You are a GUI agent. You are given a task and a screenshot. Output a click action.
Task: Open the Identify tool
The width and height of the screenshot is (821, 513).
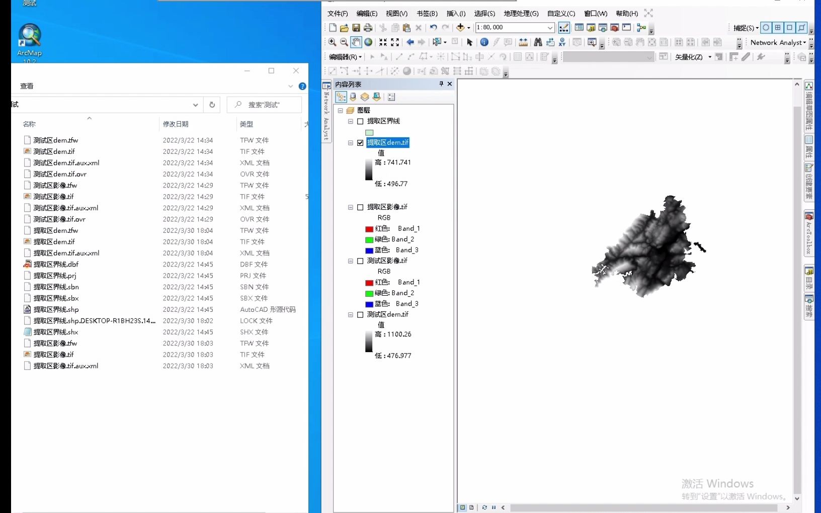pyautogui.click(x=484, y=42)
